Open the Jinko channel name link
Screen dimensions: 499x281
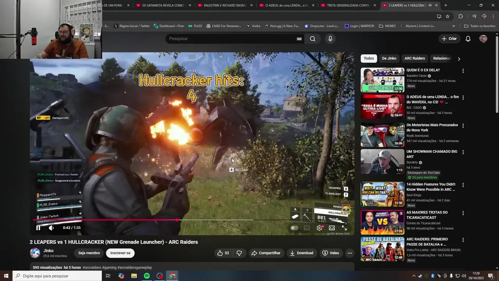(x=48, y=251)
